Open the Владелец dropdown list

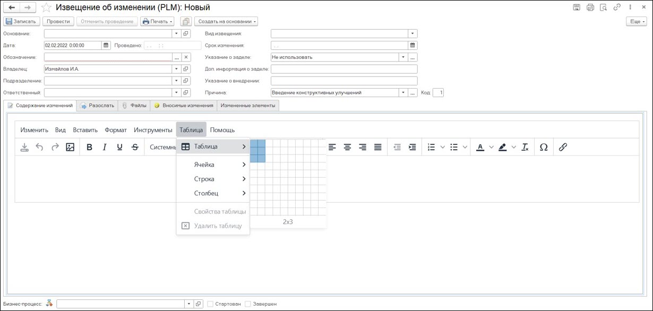pyautogui.click(x=176, y=69)
